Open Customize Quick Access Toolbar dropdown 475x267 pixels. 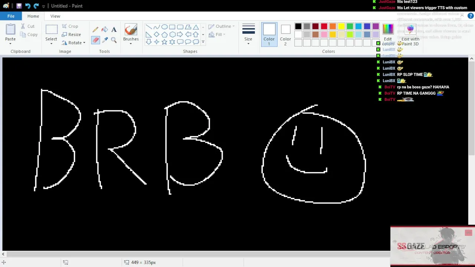pos(43,6)
